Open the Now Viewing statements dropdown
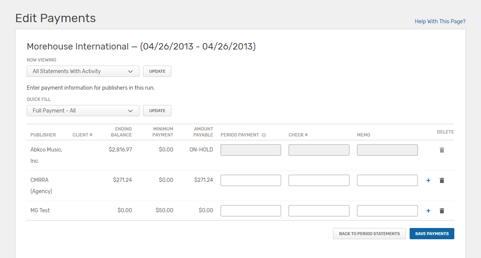The image size is (481, 258). 83,71
